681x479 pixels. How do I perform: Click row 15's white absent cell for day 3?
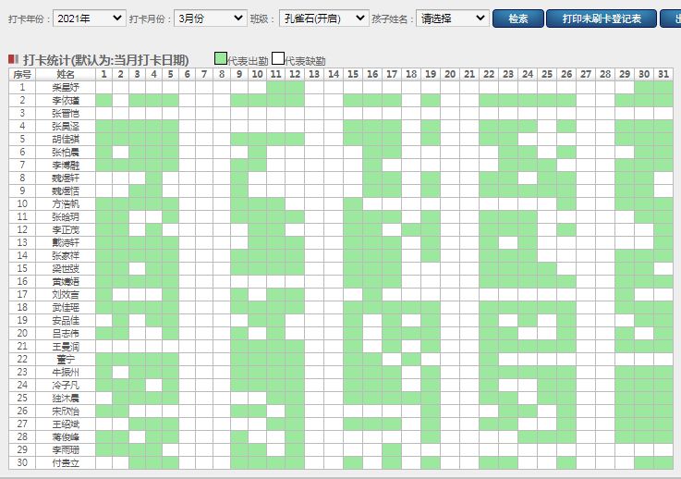[138, 268]
